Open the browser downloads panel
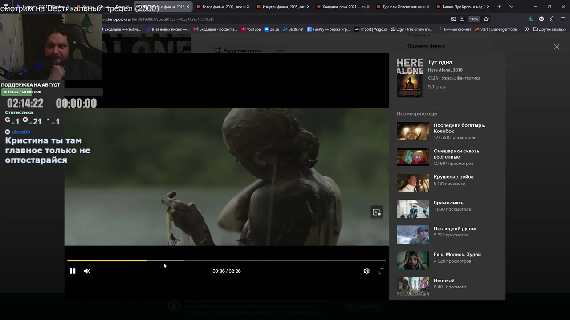Screen dimensions: 570x320 [x=530, y=19]
